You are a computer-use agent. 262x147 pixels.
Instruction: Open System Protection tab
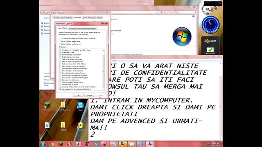[89, 18]
